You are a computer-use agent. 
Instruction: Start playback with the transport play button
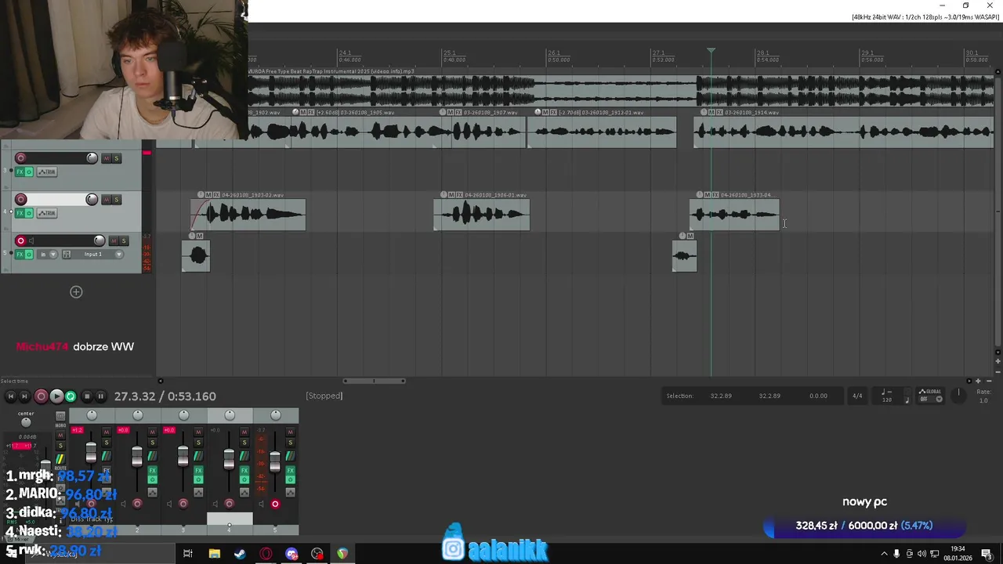click(x=56, y=396)
